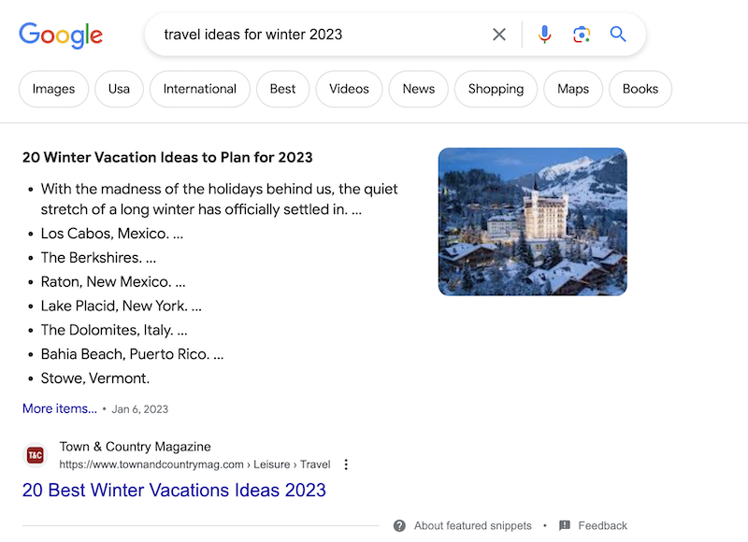
Task: Click the Feedback speech-bubble icon
Action: pyautogui.click(x=563, y=525)
